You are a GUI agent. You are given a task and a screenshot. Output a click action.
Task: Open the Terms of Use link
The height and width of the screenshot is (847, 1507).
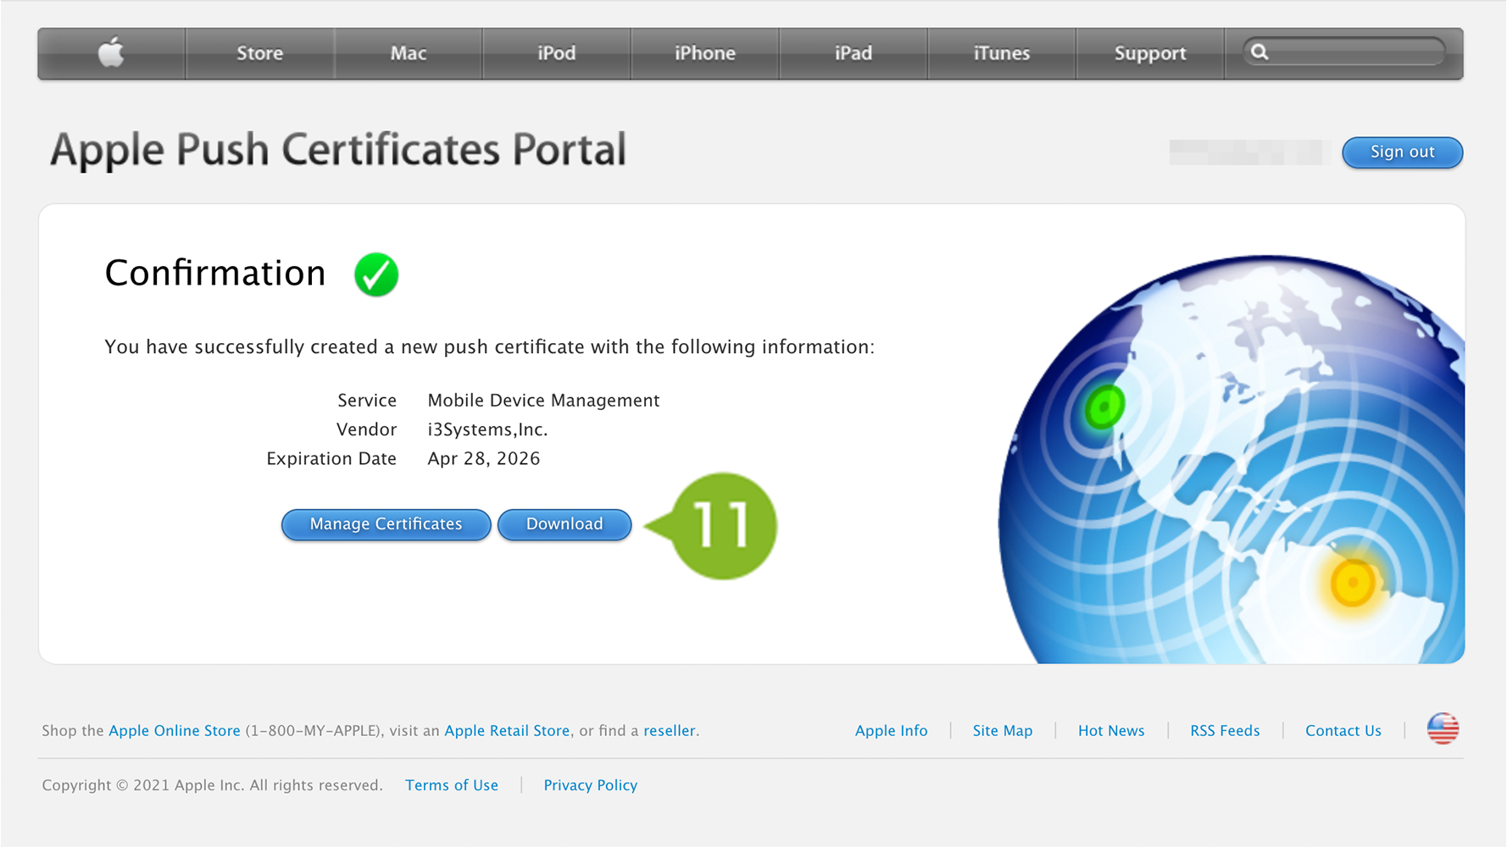click(452, 785)
